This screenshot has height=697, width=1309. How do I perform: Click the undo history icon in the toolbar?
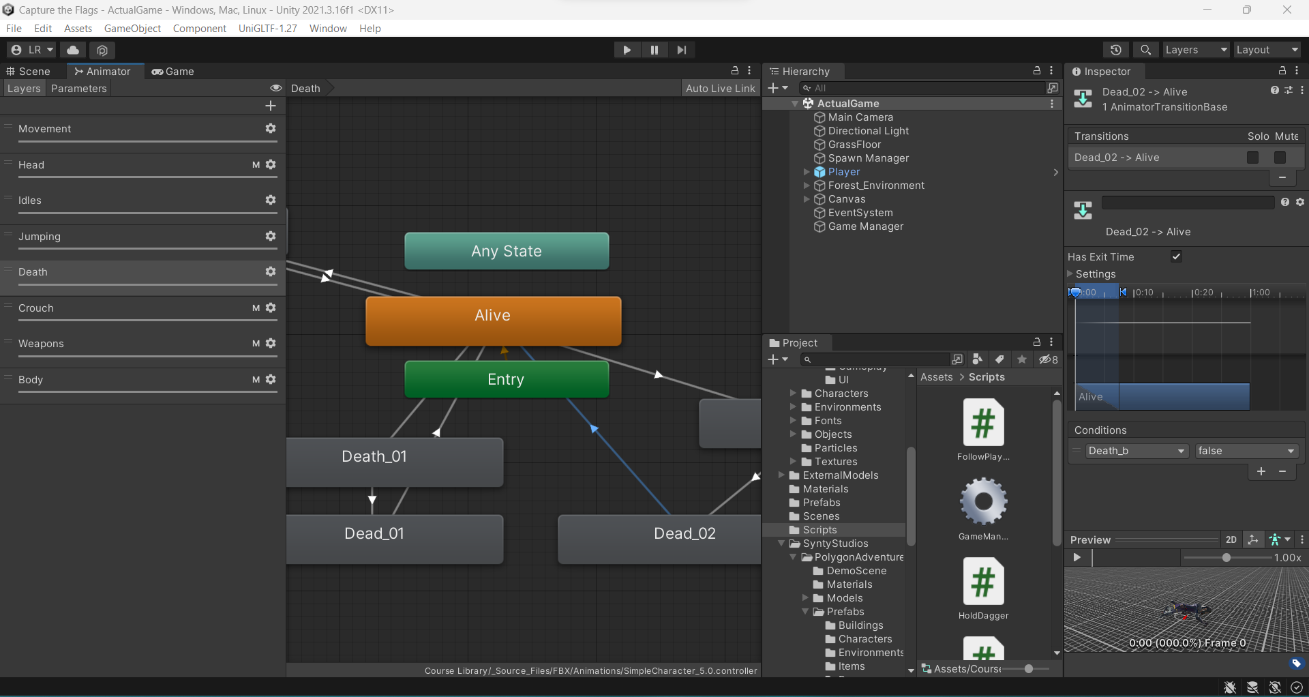pyautogui.click(x=1117, y=50)
